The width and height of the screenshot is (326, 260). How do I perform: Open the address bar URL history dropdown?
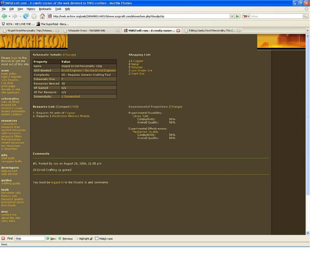[x=232, y=16]
